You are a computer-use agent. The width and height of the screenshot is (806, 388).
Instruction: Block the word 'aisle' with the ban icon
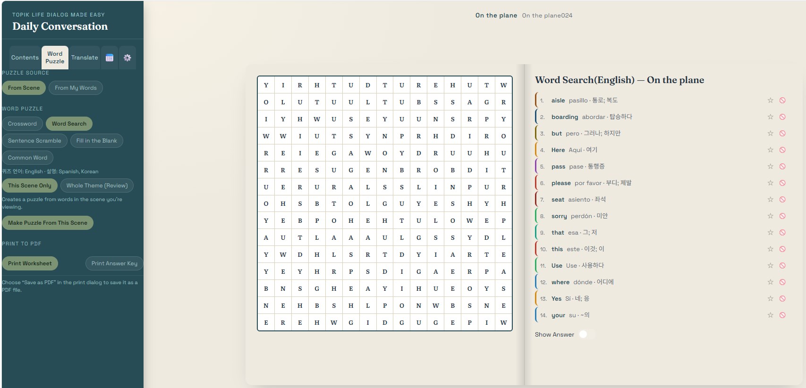(782, 101)
